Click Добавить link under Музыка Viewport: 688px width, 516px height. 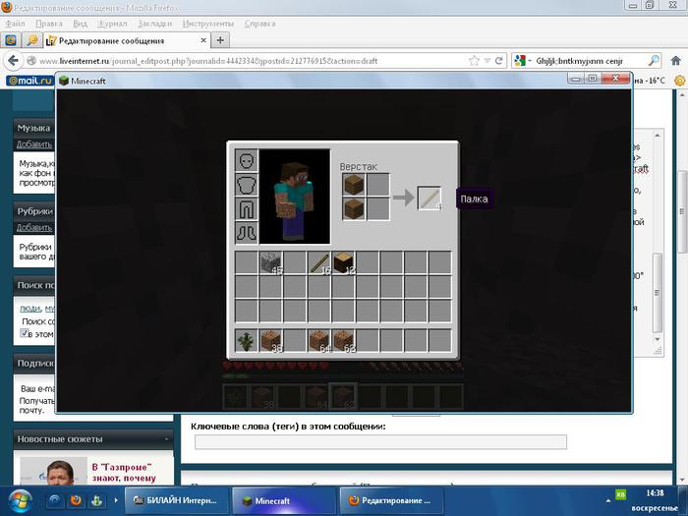[34, 144]
